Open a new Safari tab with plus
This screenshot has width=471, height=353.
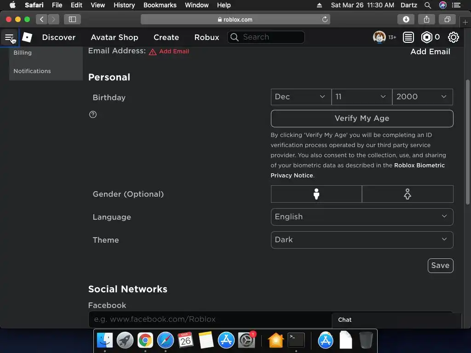[465, 22]
